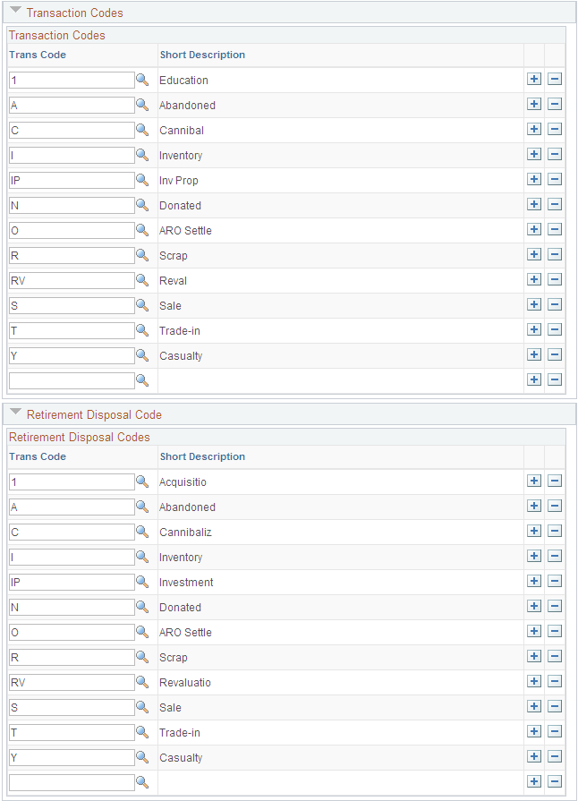Click the Reval row trans code field
The width and height of the screenshot is (578, 801).
pos(72,280)
